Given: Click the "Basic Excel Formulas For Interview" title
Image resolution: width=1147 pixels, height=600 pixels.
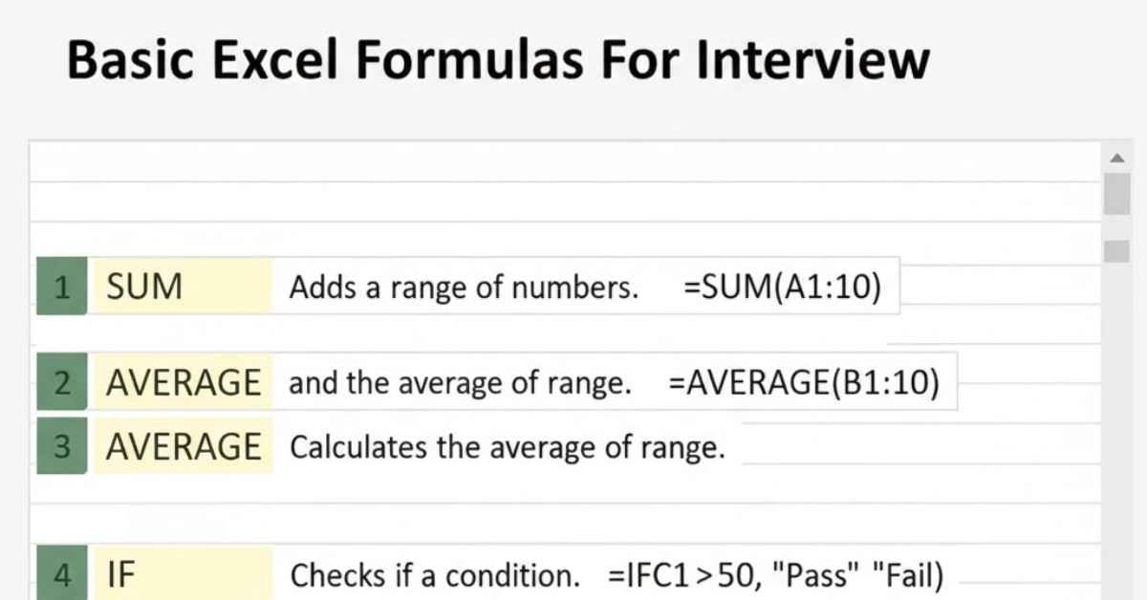Looking at the screenshot, I should (x=498, y=59).
